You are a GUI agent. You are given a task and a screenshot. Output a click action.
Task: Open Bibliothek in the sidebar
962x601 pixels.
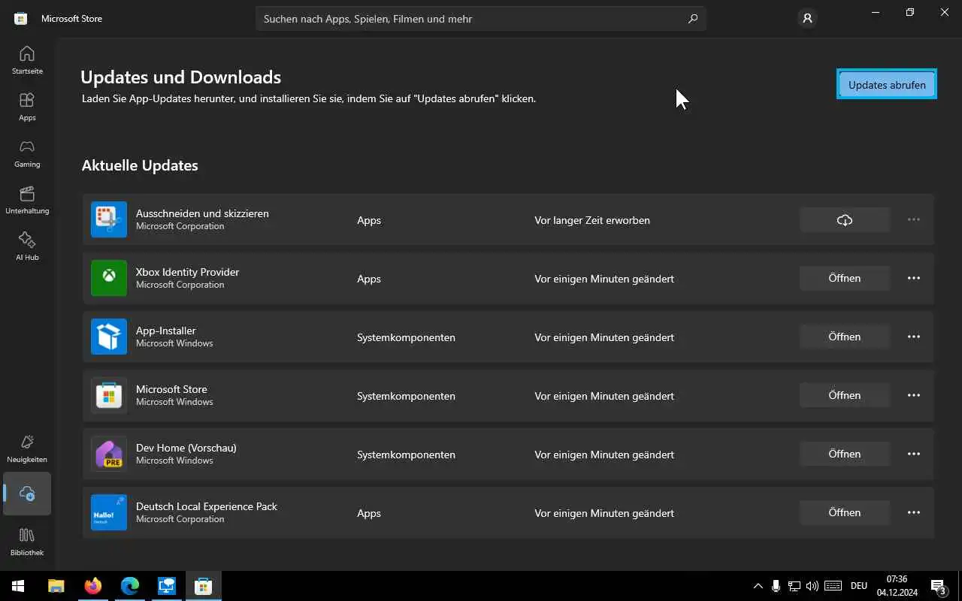(x=27, y=542)
